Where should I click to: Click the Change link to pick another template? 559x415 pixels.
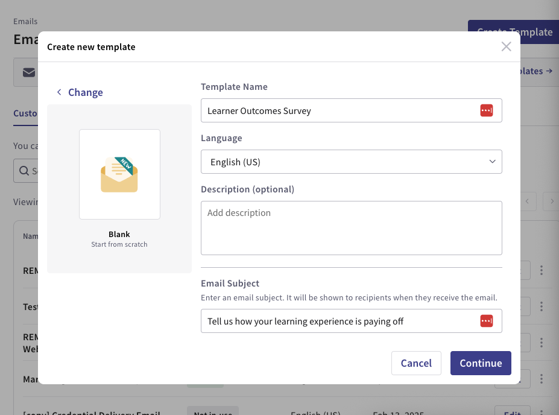click(85, 92)
